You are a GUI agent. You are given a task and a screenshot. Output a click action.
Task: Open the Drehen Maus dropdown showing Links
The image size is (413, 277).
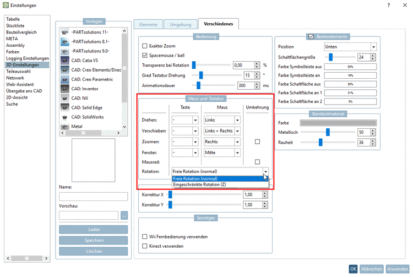tap(222, 120)
